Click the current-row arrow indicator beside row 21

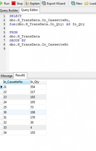click(x=2, y=87)
